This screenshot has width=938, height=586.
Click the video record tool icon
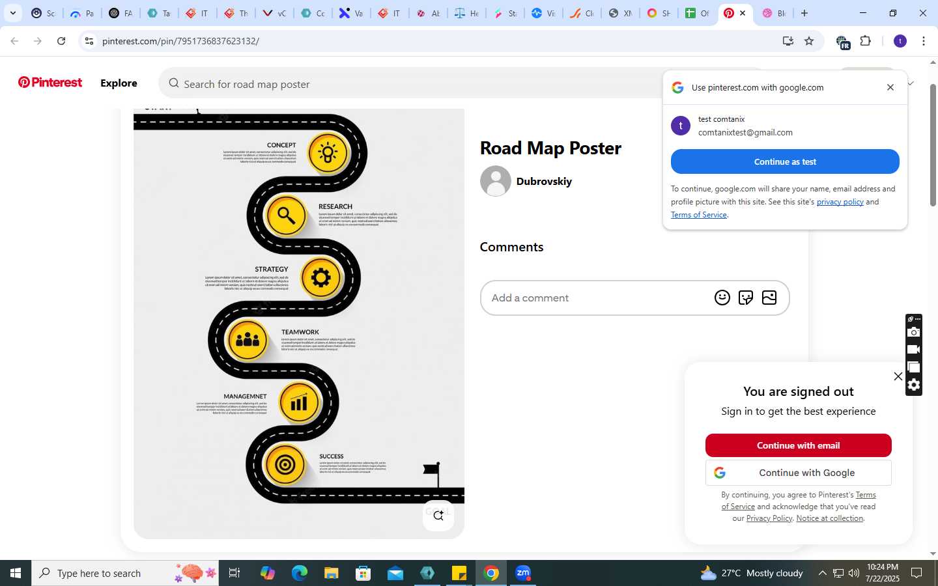click(x=914, y=350)
